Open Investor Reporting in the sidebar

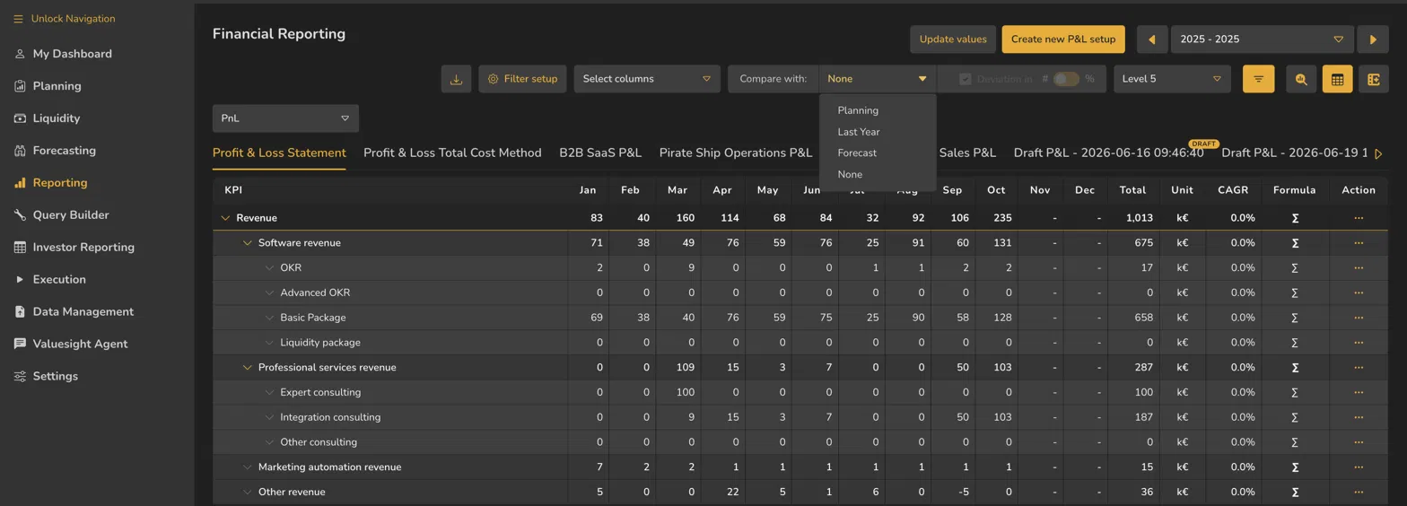[83, 248]
